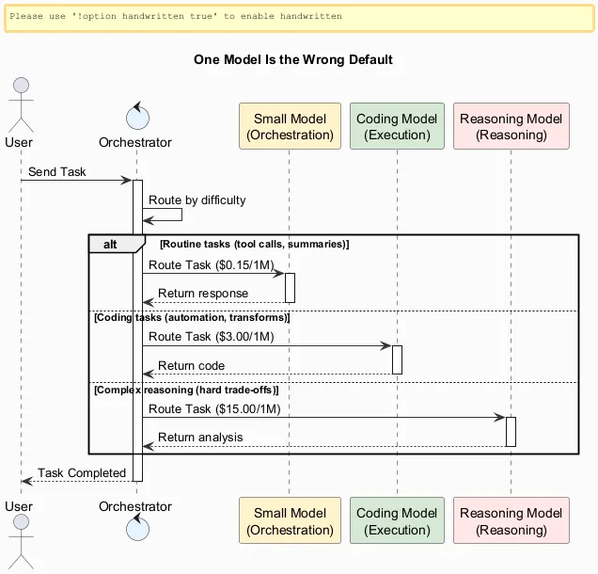Click the '[Complex reasoning (hard trade-offs)]' condition

point(186,390)
